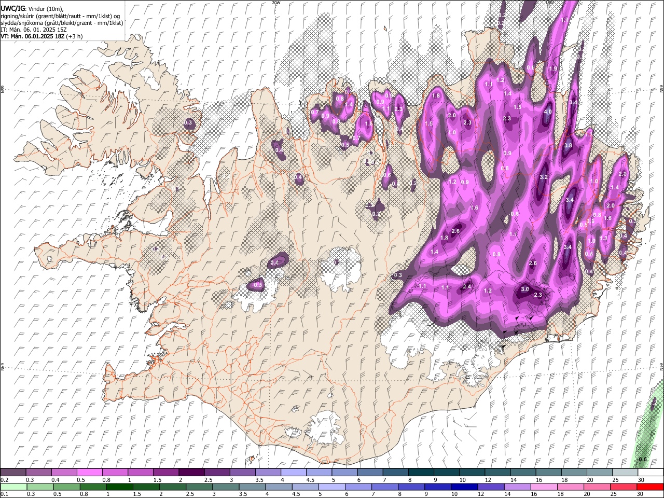This screenshot has height=498, width=664.
Task: Click the bright pink 0.5–0.8 legend swatch
Action: tap(90, 473)
